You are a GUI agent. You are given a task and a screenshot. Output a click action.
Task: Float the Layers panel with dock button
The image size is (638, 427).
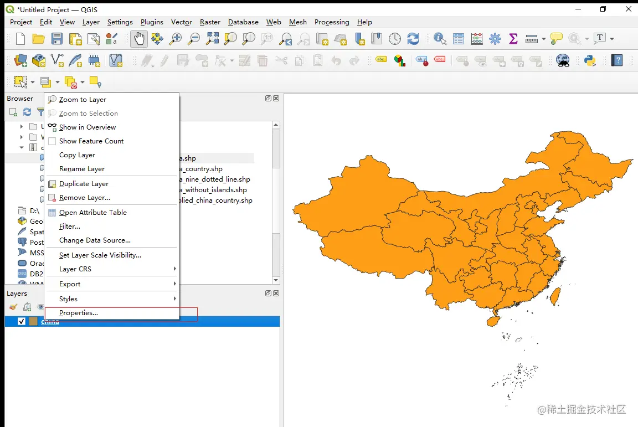pyautogui.click(x=268, y=293)
